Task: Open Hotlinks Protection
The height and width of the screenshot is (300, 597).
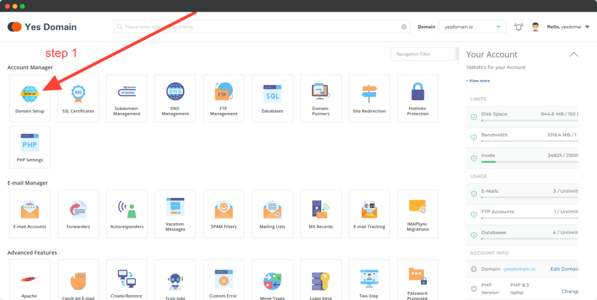Action: pyautogui.click(x=417, y=98)
